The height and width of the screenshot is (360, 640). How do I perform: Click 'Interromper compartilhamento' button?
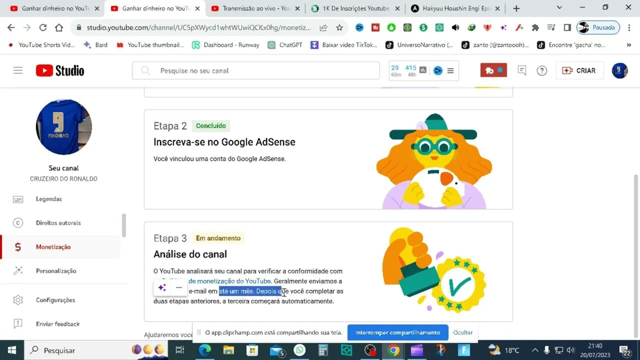pyautogui.click(x=398, y=332)
